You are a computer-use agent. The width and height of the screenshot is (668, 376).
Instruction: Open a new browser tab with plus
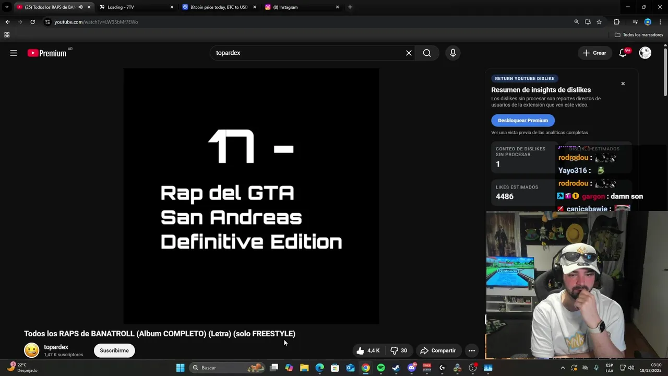(x=350, y=7)
